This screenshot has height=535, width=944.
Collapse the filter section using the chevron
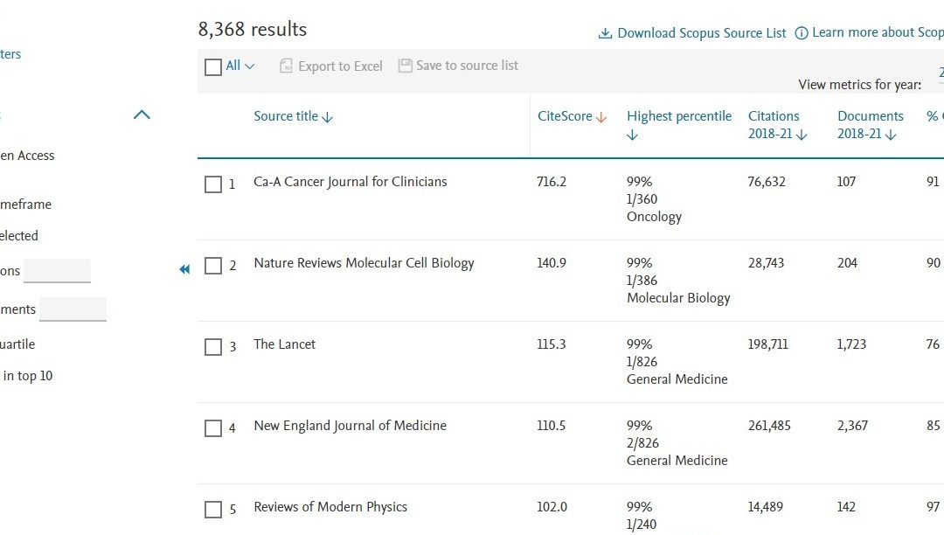[x=142, y=114]
